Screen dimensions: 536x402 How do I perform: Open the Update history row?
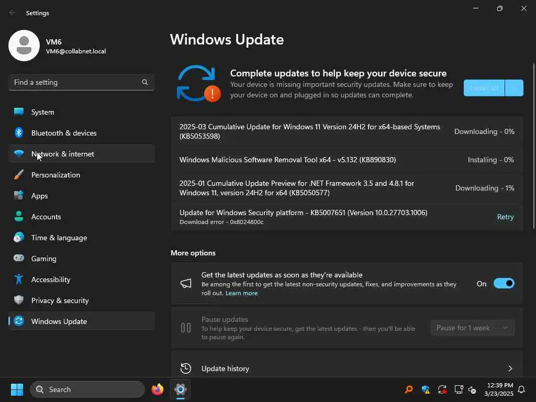click(x=347, y=368)
